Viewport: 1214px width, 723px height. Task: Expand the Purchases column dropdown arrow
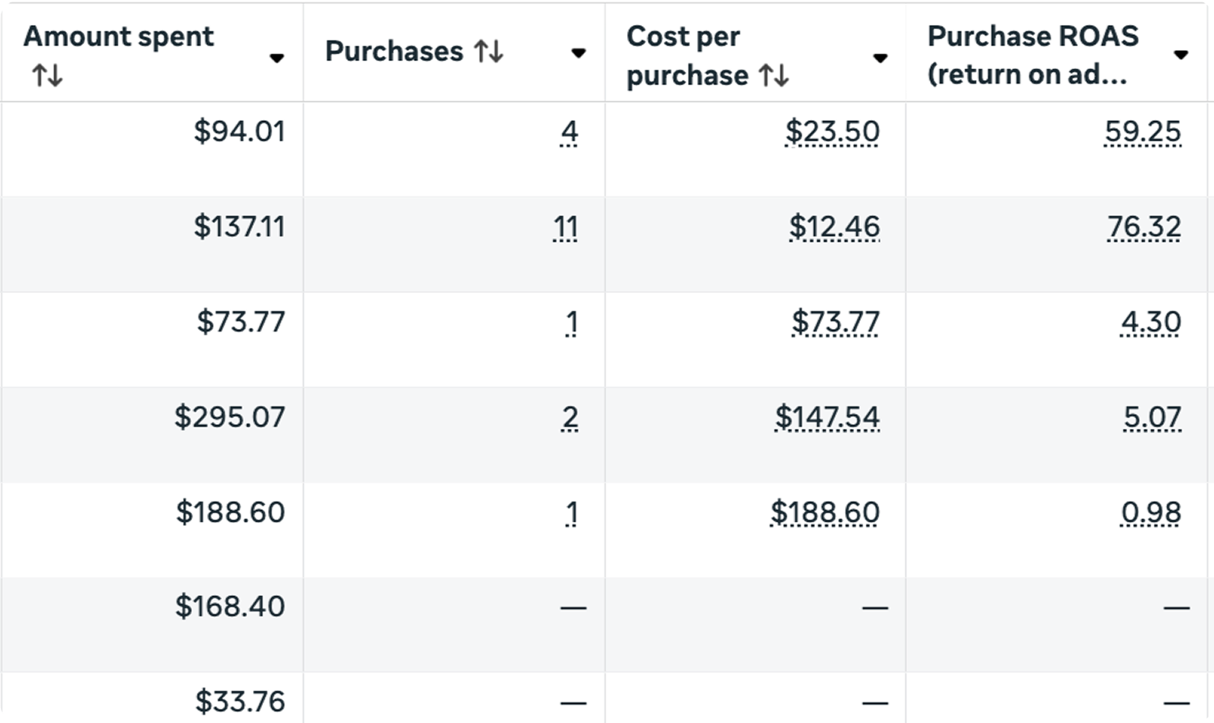coord(578,53)
